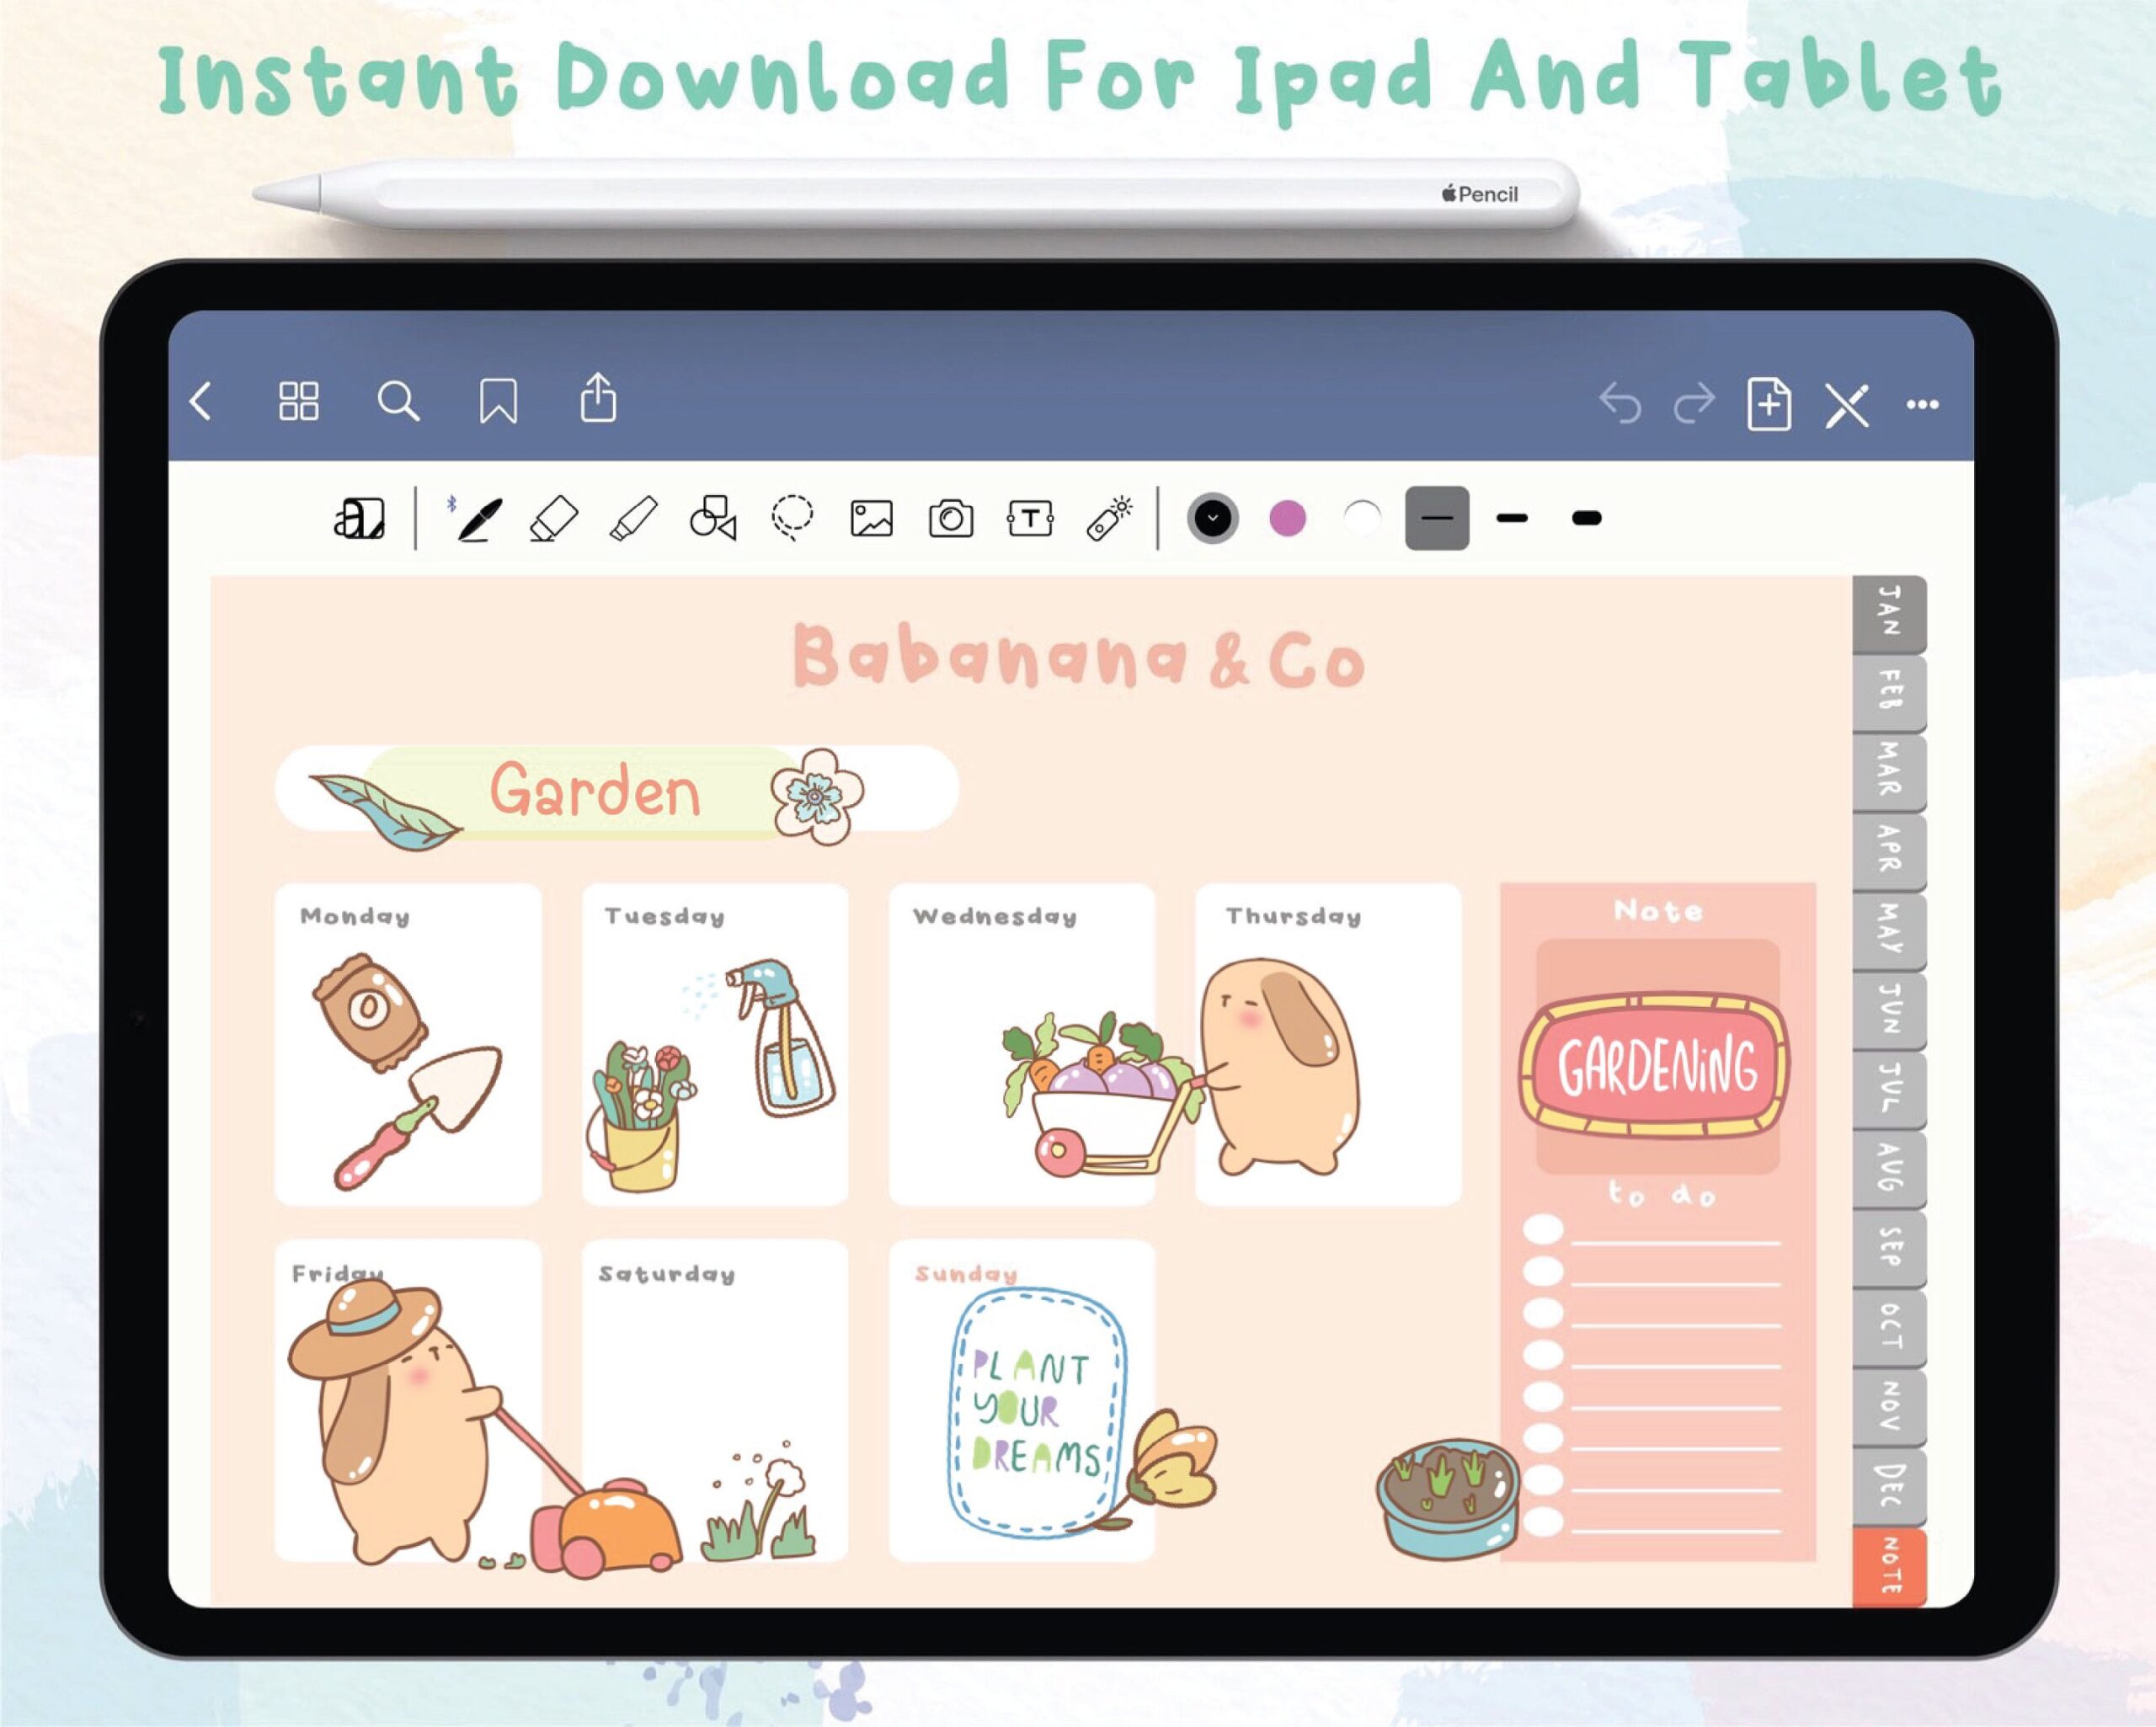Open the page thumbnails grid view
This screenshot has height=1727, width=2156.
click(299, 401)
